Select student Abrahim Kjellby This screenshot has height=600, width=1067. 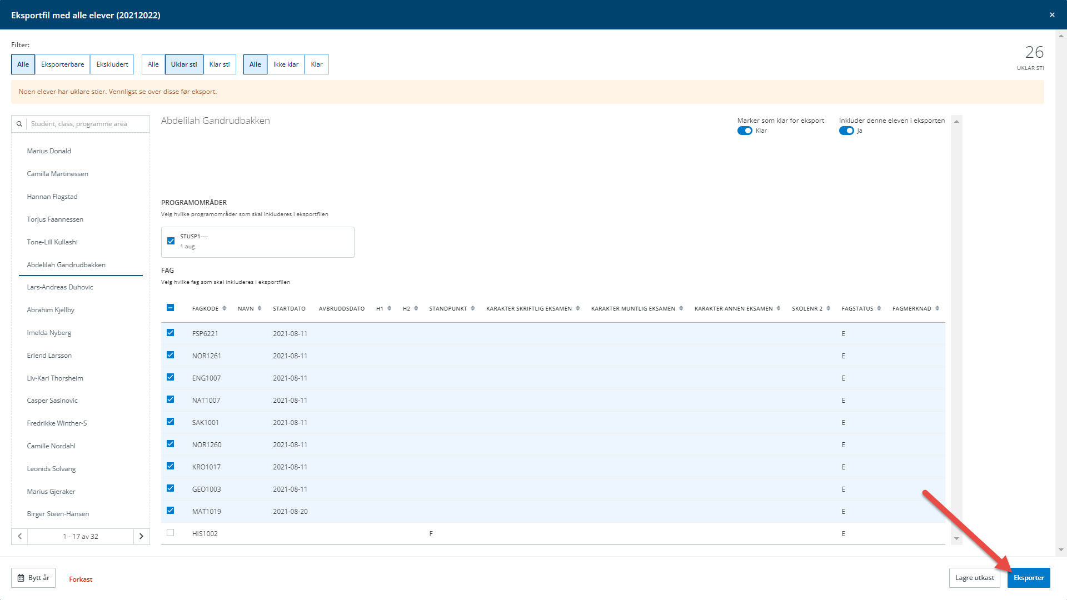tap(51, 310)
